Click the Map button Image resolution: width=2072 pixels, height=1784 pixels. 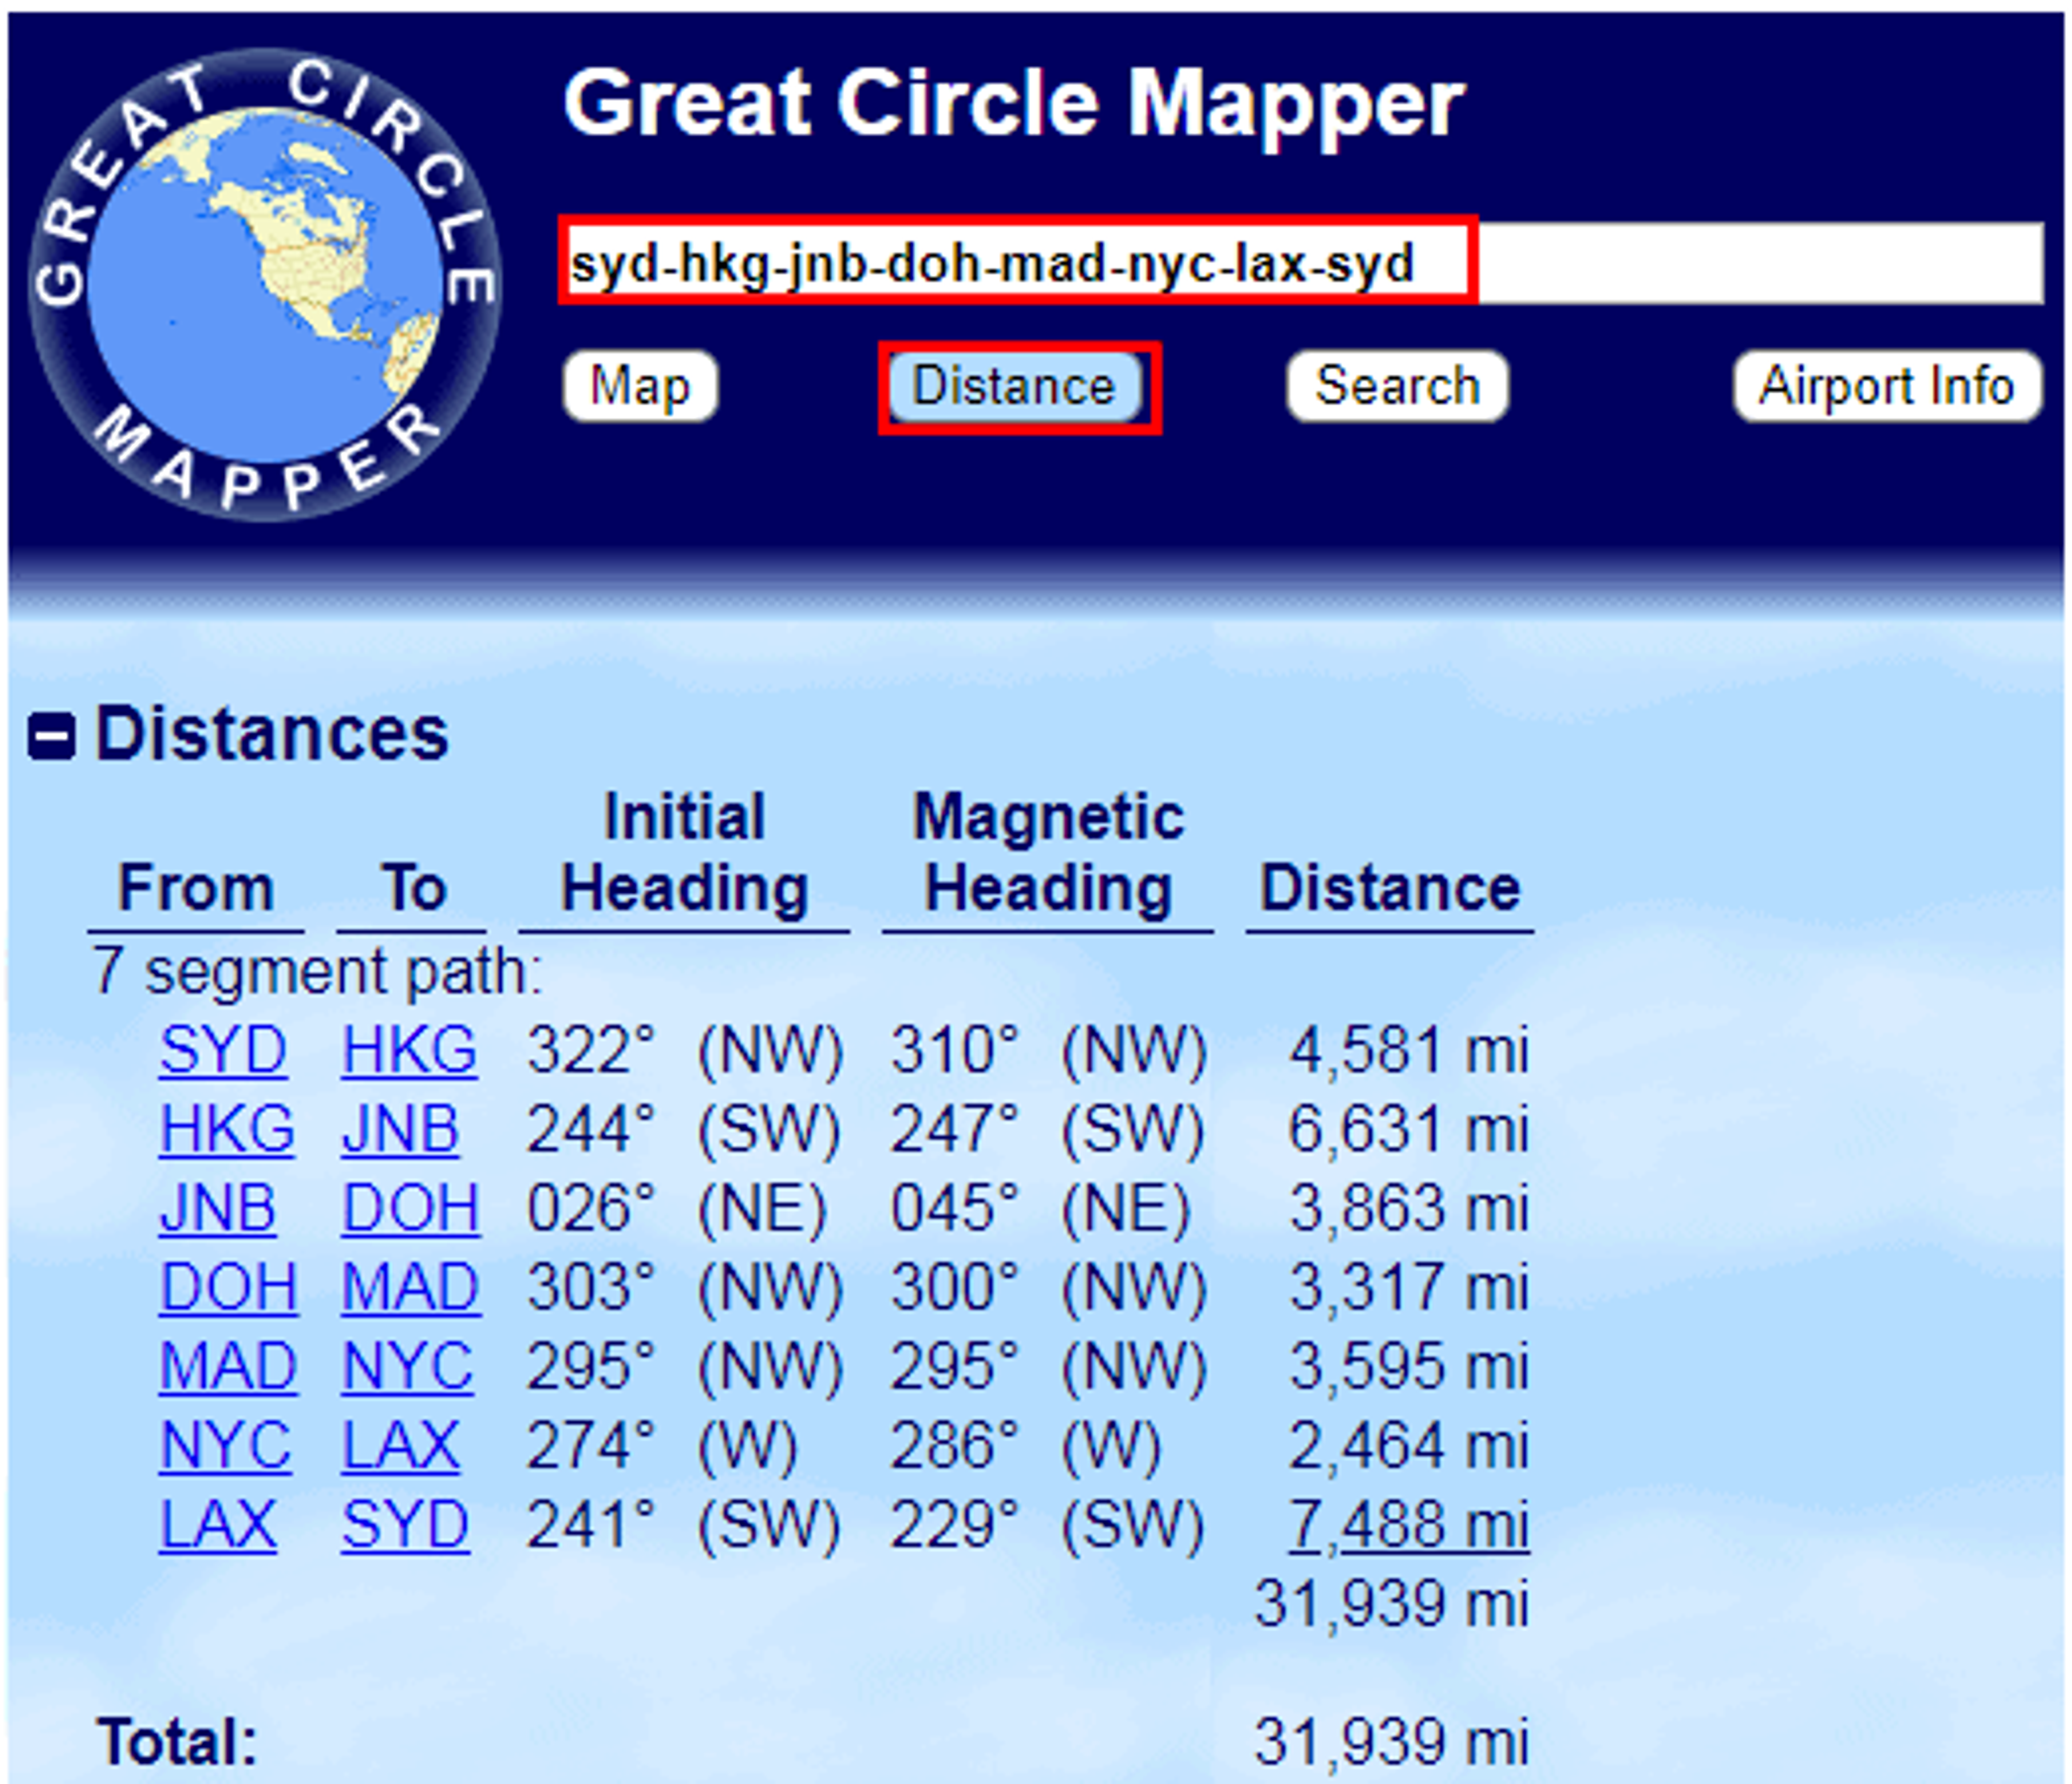pos(641,386)
